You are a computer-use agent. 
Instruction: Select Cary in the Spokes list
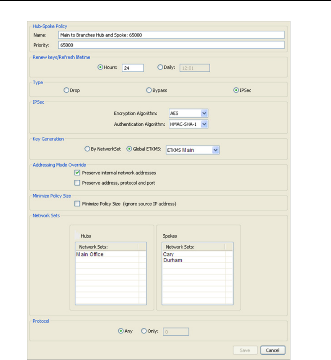(x=168, y=254)
